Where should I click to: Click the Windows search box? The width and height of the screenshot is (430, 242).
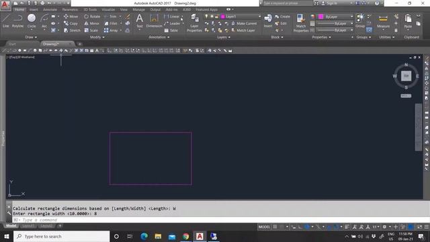point(61,236)
